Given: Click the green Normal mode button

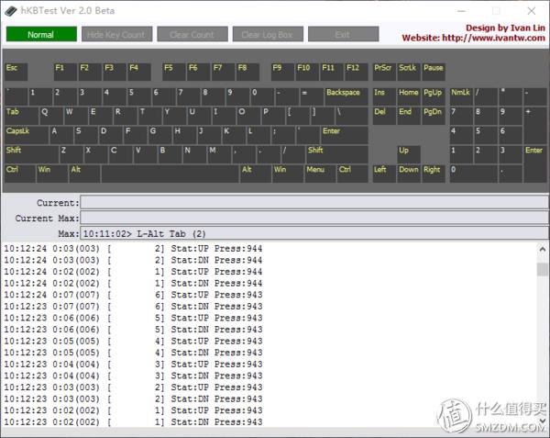Looking at the screenshot, I should 41,34.
